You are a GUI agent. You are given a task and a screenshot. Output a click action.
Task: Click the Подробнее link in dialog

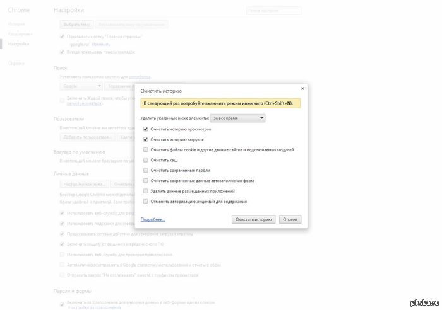pos(152,219)
